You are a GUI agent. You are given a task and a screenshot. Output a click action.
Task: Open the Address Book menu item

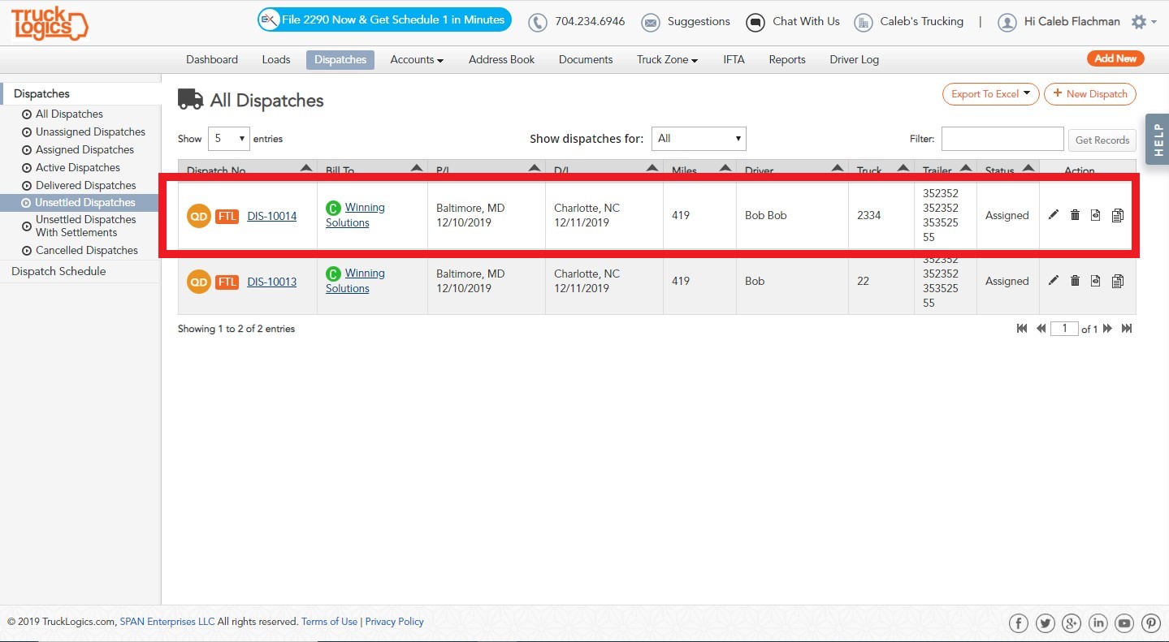tap(502, 59)
